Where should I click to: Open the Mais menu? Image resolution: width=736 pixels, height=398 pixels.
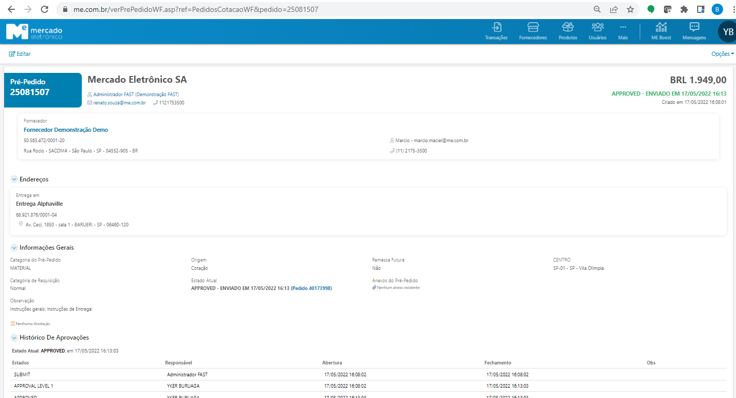coord(623,31)
